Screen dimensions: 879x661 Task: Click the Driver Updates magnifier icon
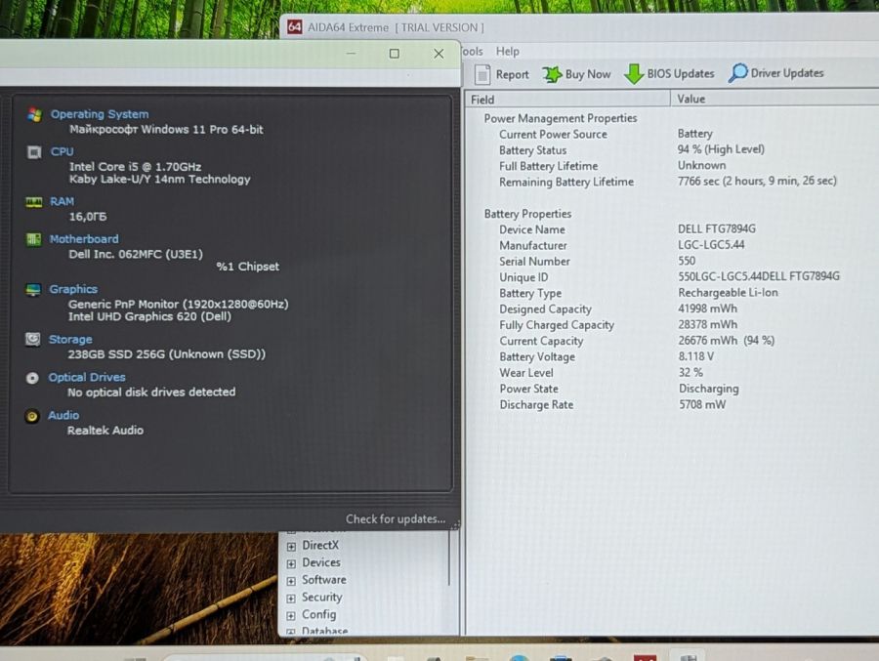737,72
